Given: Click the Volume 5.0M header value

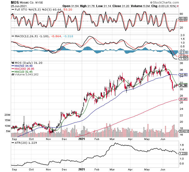Looking at the screenshot, I should (140, 6).
